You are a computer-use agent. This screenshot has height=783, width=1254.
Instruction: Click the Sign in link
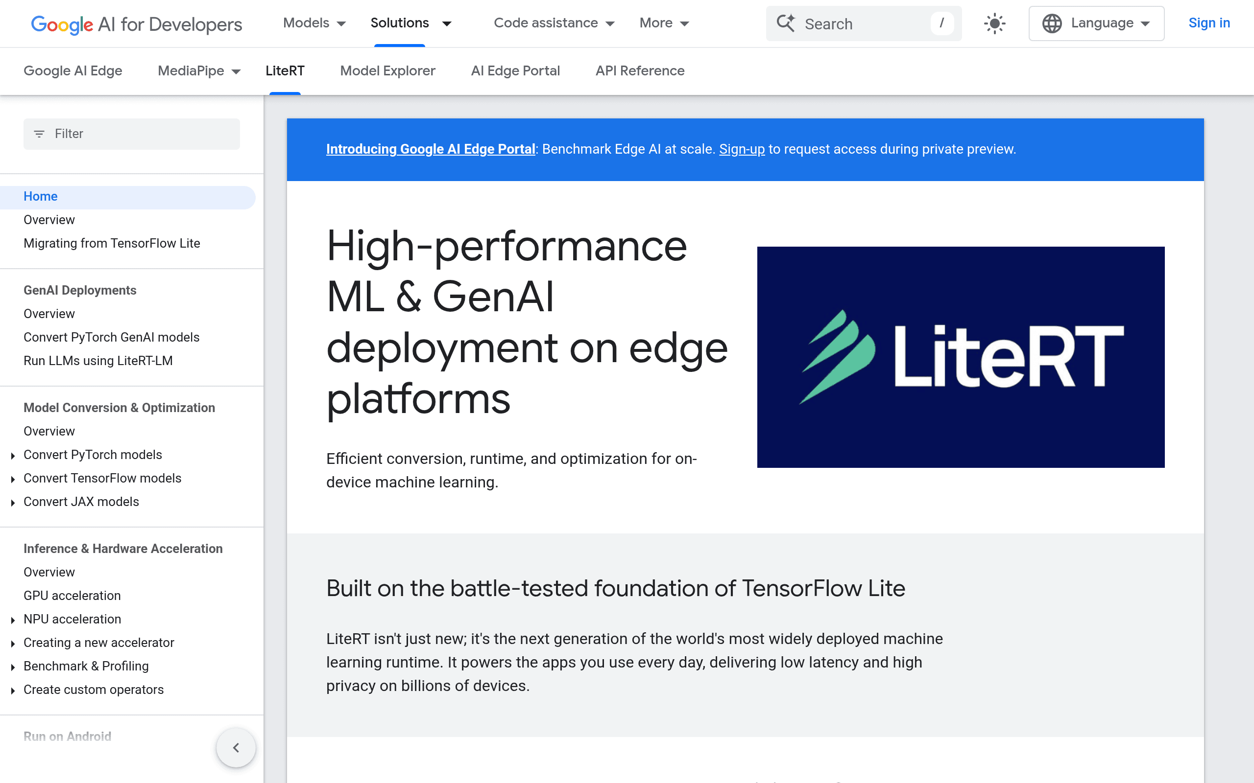[x=1209, y=23]
